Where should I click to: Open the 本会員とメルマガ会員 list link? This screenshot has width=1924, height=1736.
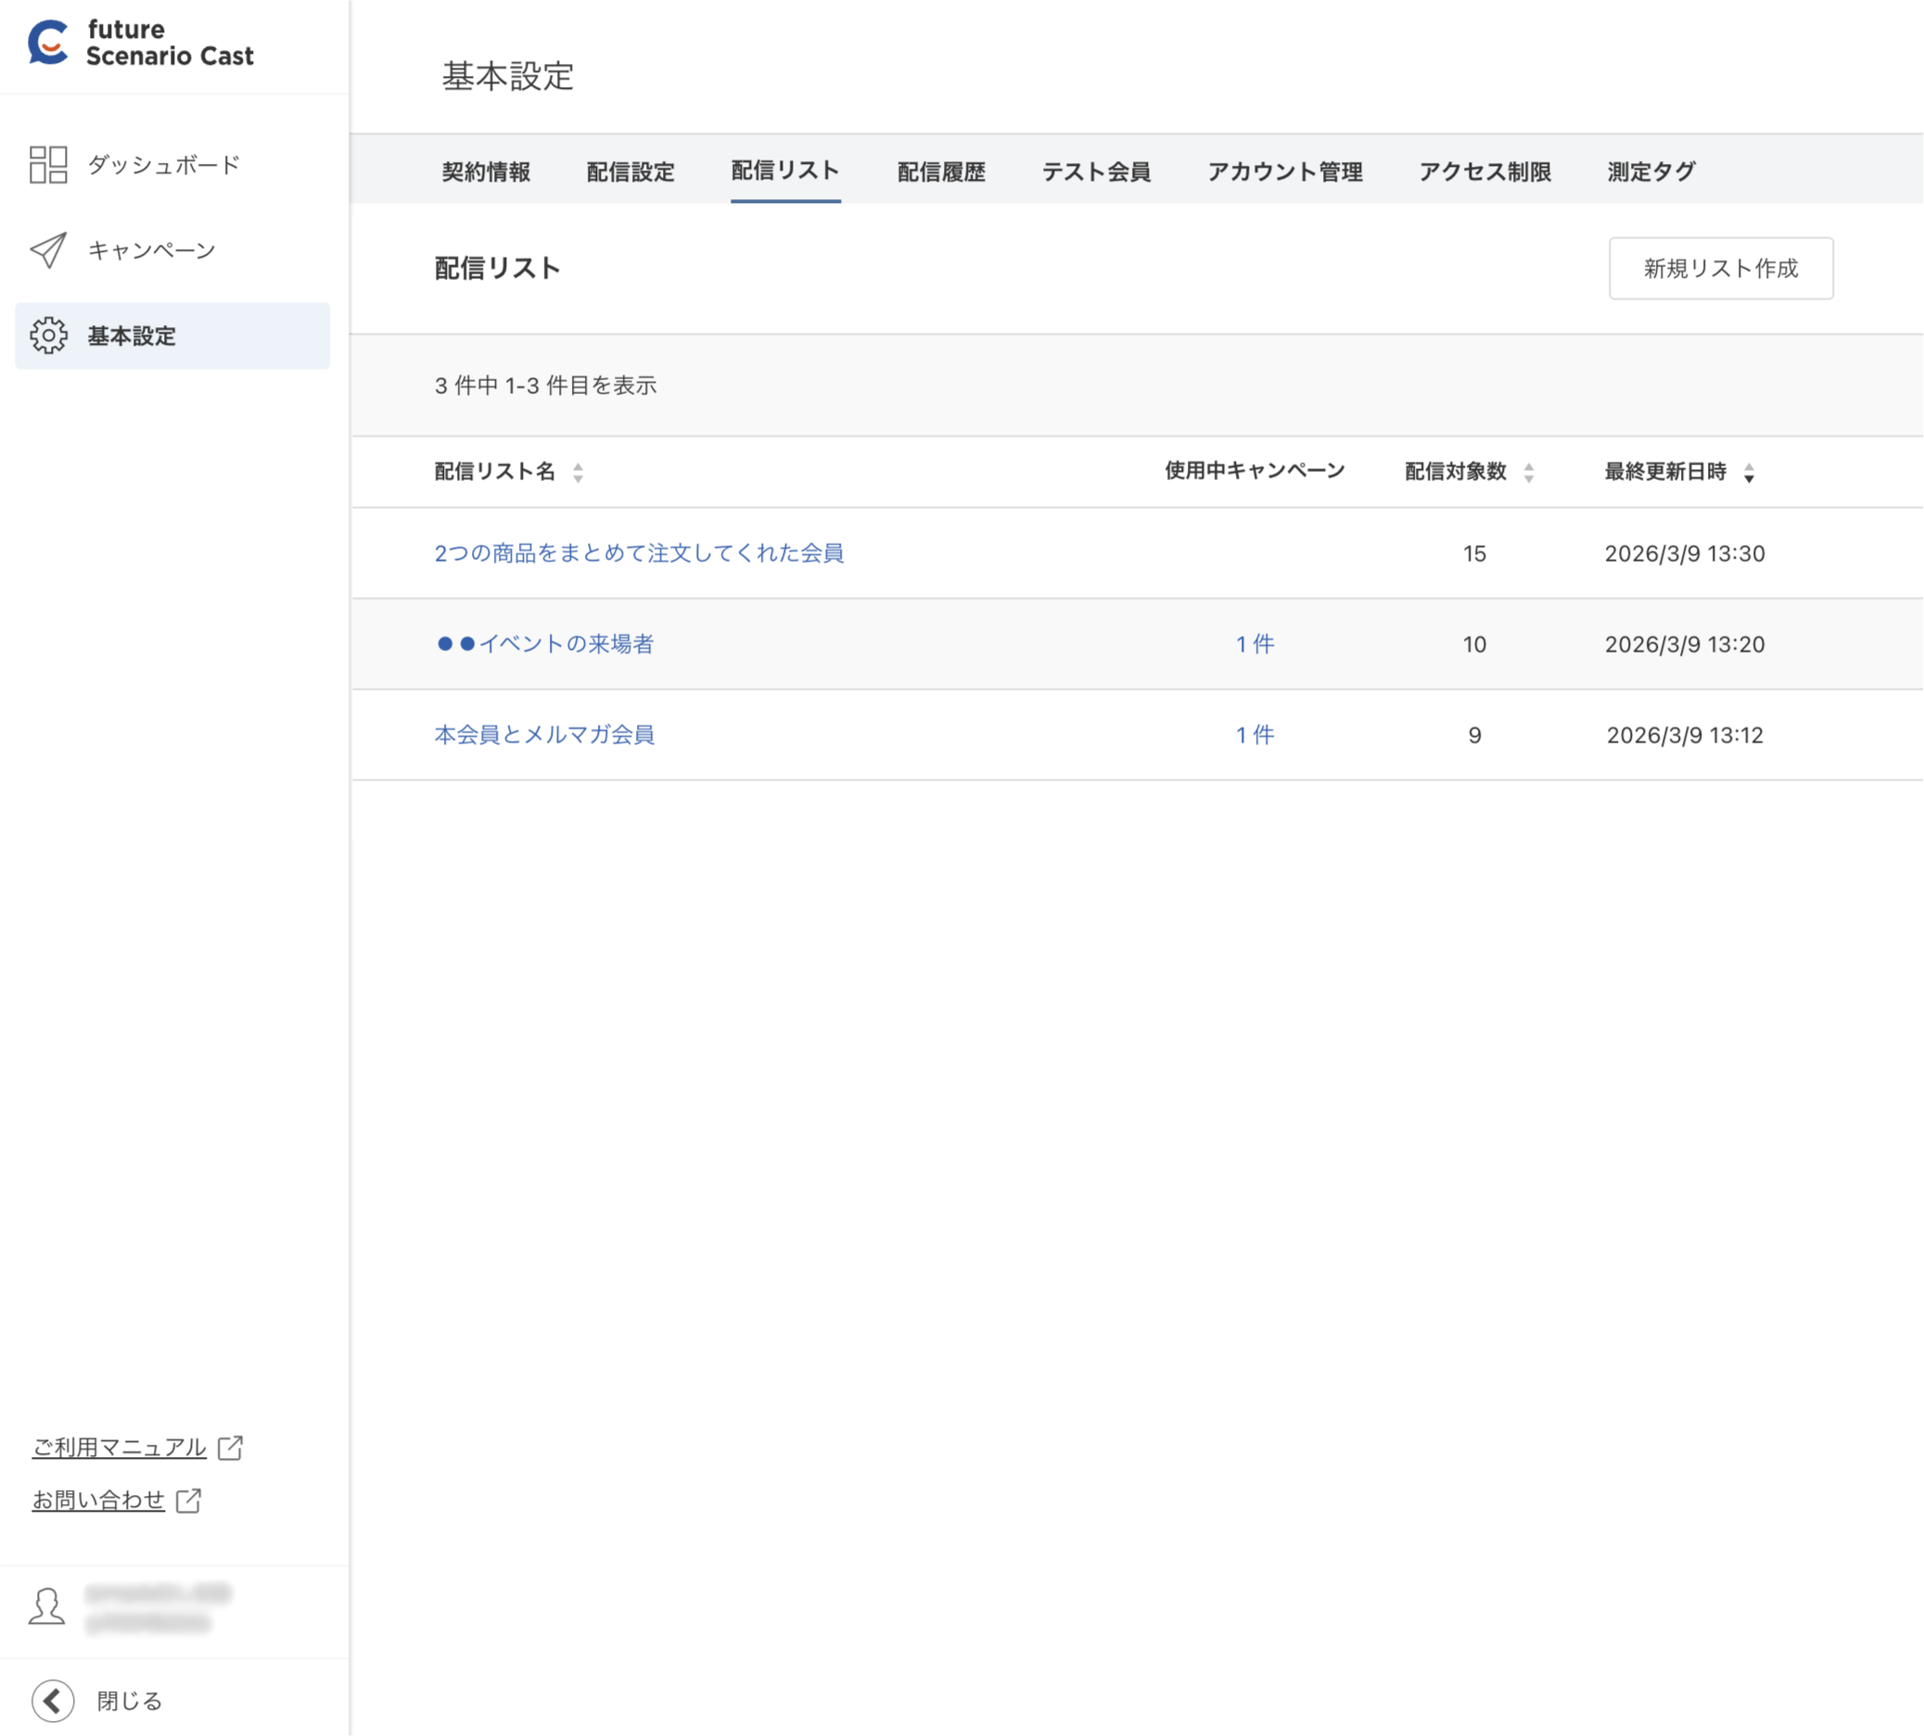[x=544, y=734]
